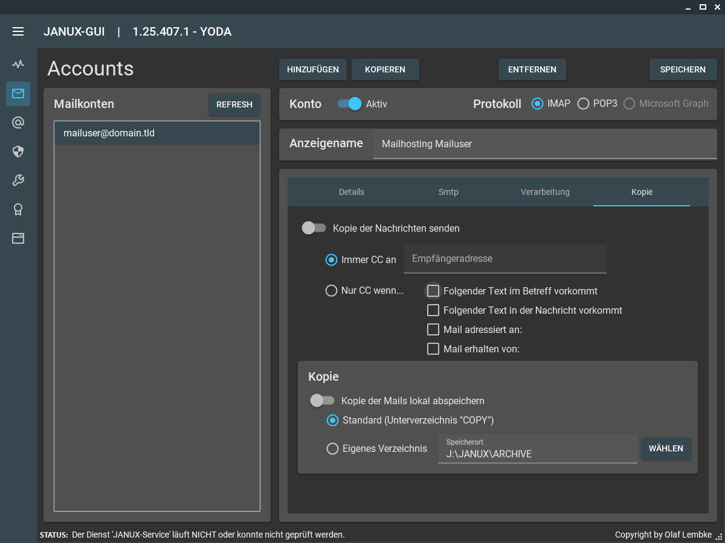The width and height of the screenshot is (725, 543).
Task: Enable Kopie der Nachrichten senden switch
Action: point(314,228)
